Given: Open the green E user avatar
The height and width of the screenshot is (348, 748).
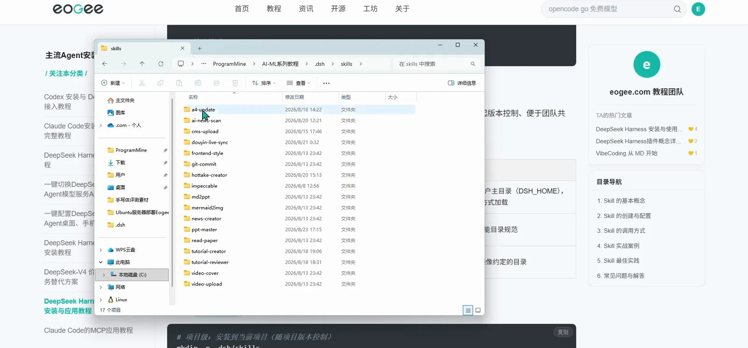Looking at the screenshot, I should point(698,9).
